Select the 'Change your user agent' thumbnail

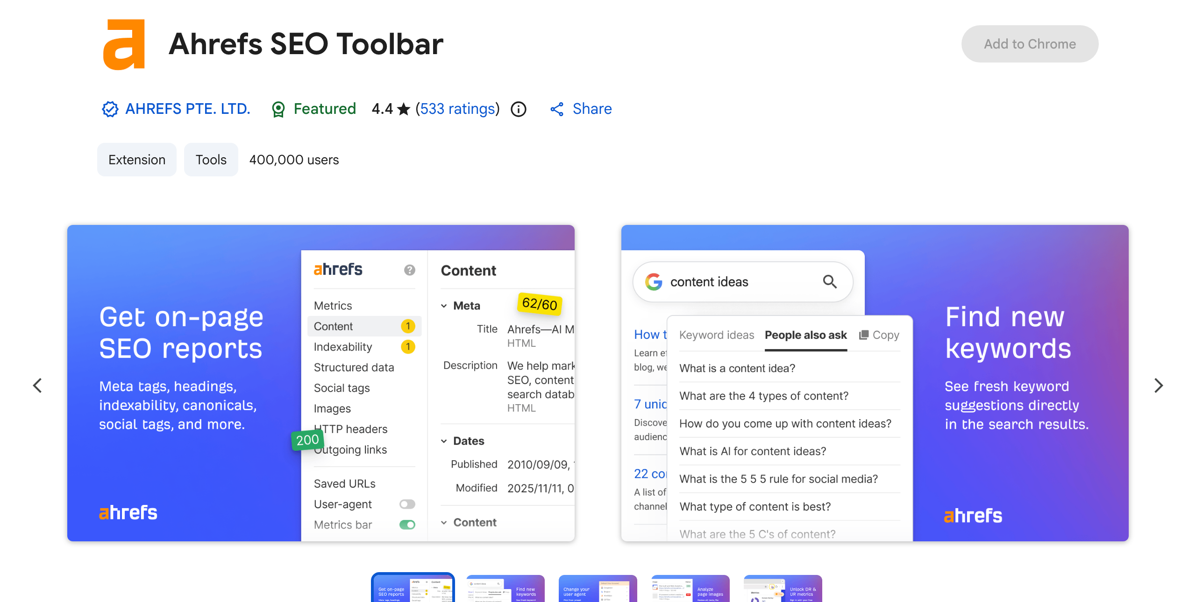coord(598,588)
